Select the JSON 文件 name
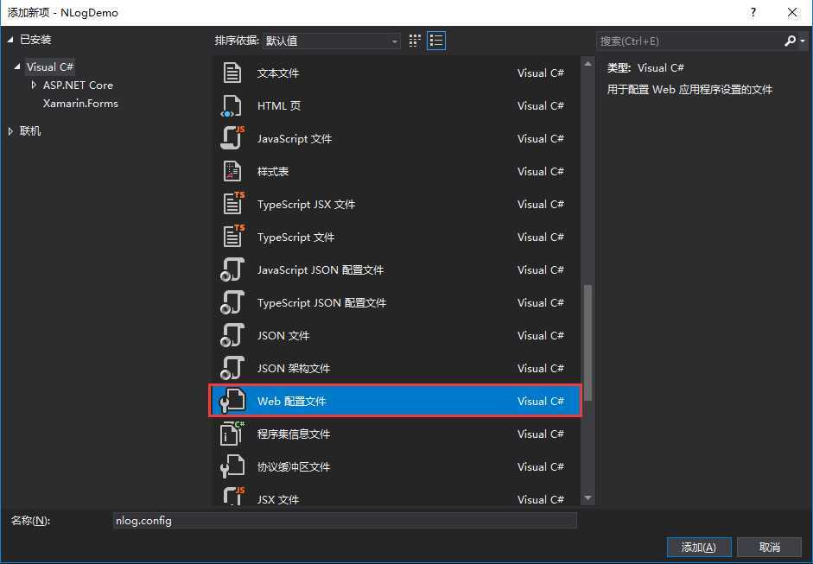Viewport: 813px width, 564px height. click(x=283, y=335)
